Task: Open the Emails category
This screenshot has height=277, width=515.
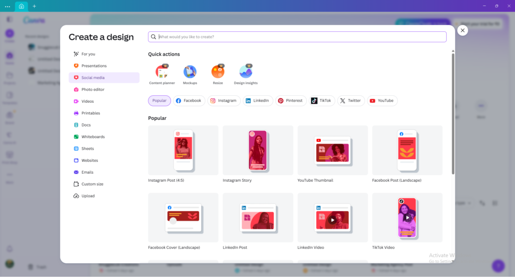Action: click(x=104, y=172)
